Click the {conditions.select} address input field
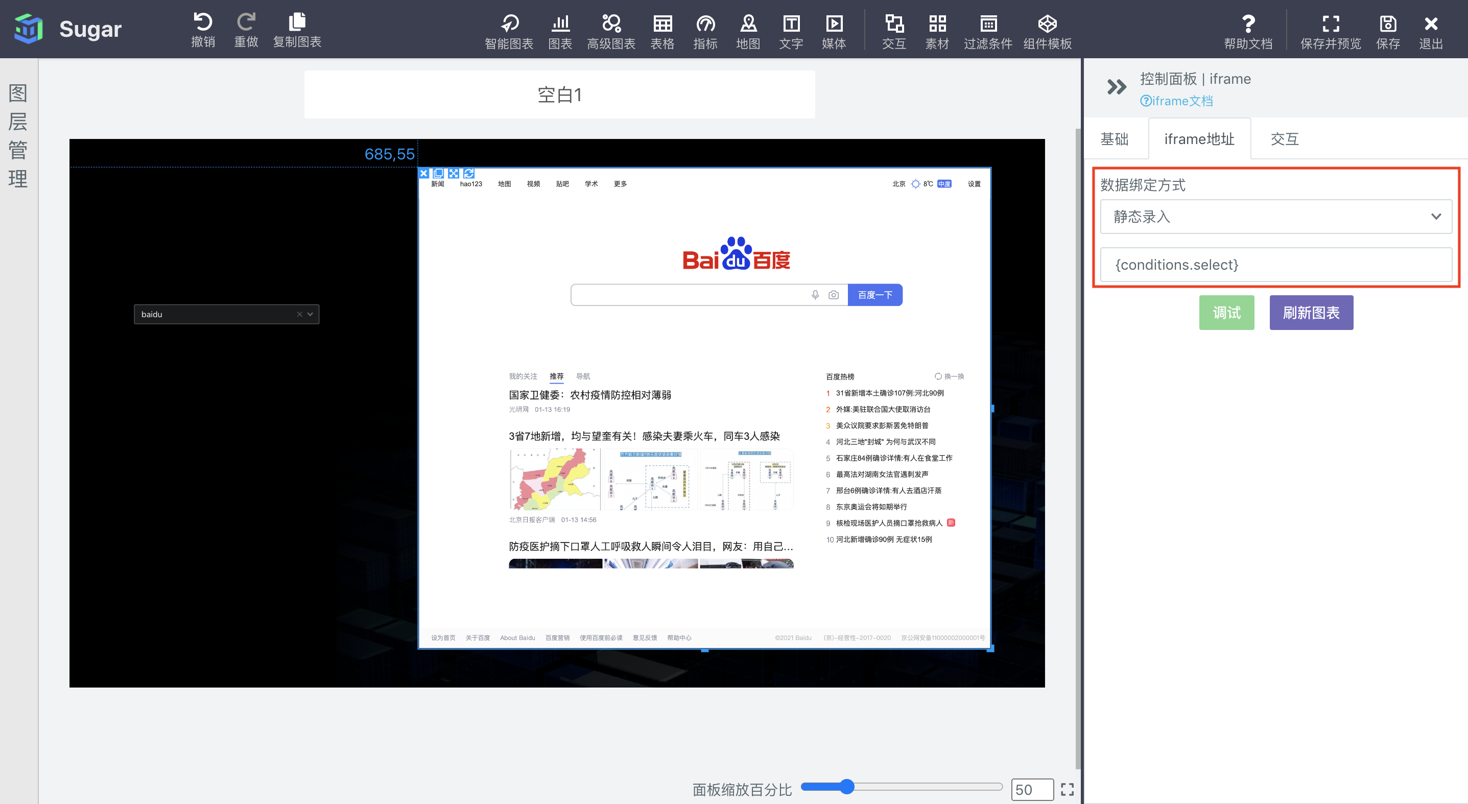This screenshot has height=804, width=1468. pos(1275,265)
